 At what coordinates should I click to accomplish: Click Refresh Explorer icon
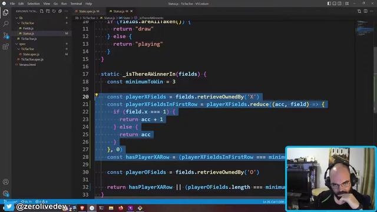point(54,11)
